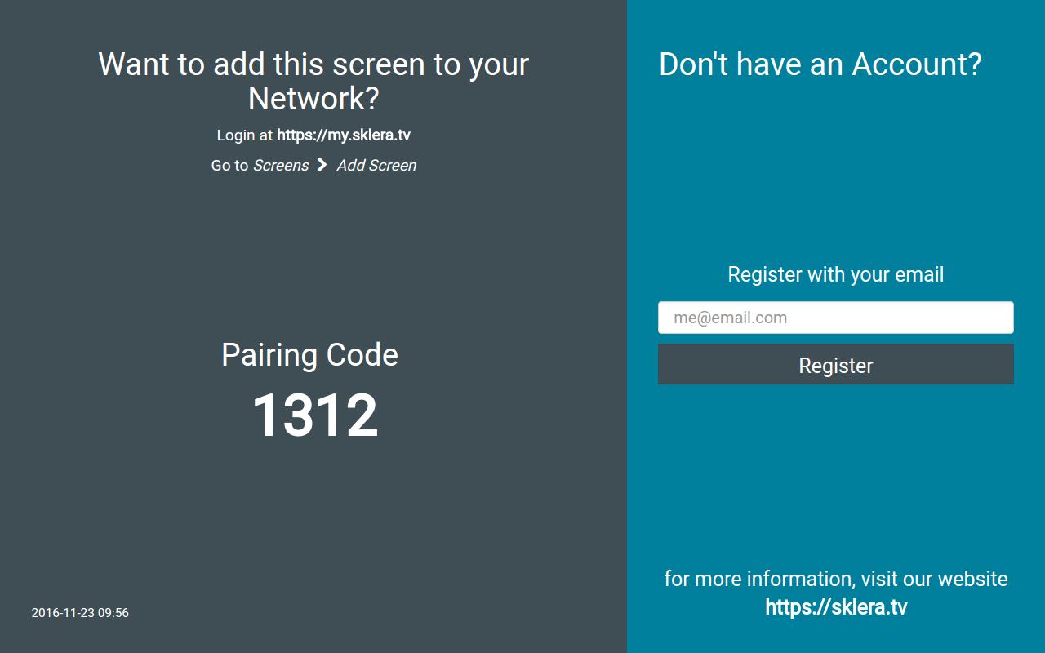Screen dimensions: 1045x653
Task: Click the email input field
Action: point(836,318)
